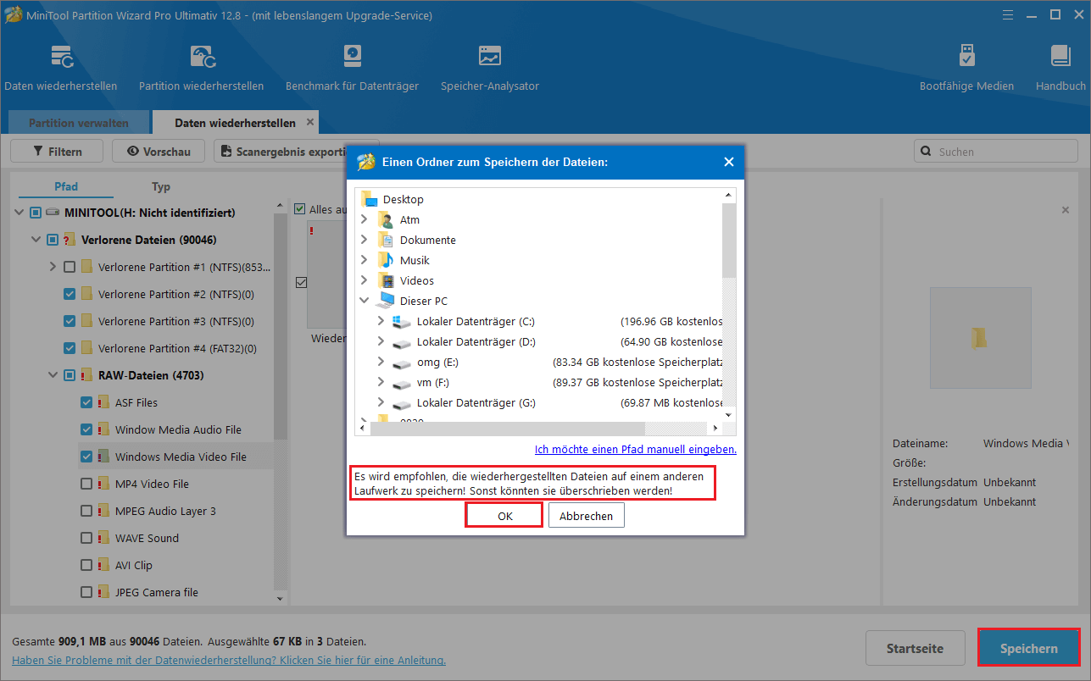Click the Vorschau button
Image resolution: width=1091 pixels, height=681 pixels.
coord(159,152)
